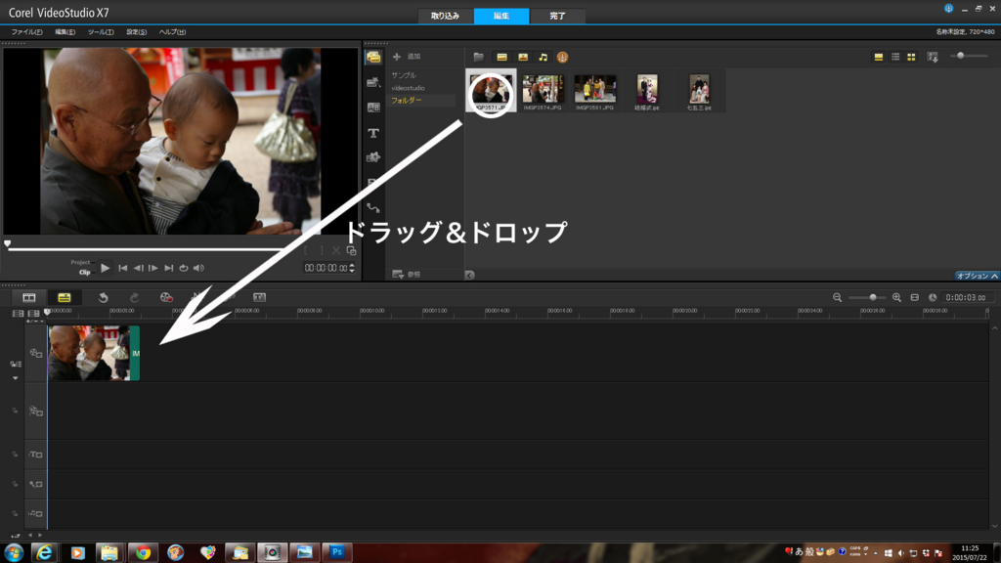Switch playback mode to Clip
The height and width of the screenshot is (563, 1001).
[85, 270]
